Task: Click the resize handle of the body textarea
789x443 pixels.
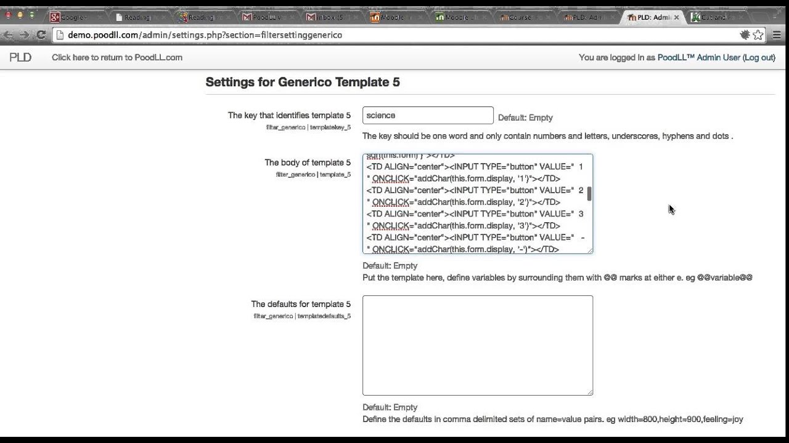Action: pyautogui.click(x=589, y=250)
